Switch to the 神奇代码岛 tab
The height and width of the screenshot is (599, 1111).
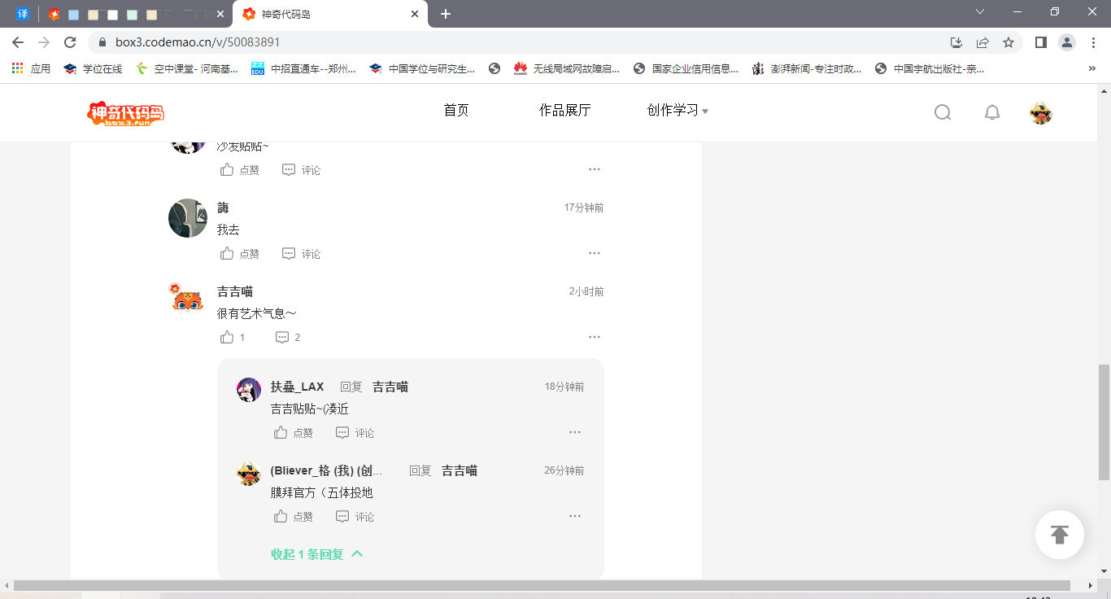(330, 15)
